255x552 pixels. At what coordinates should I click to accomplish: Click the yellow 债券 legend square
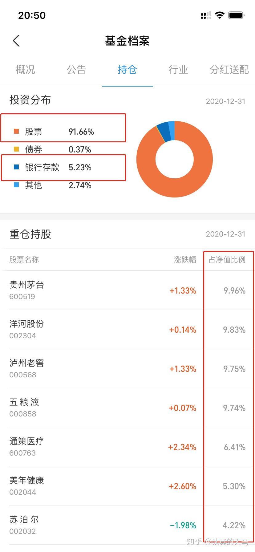(x=17, y=149)
